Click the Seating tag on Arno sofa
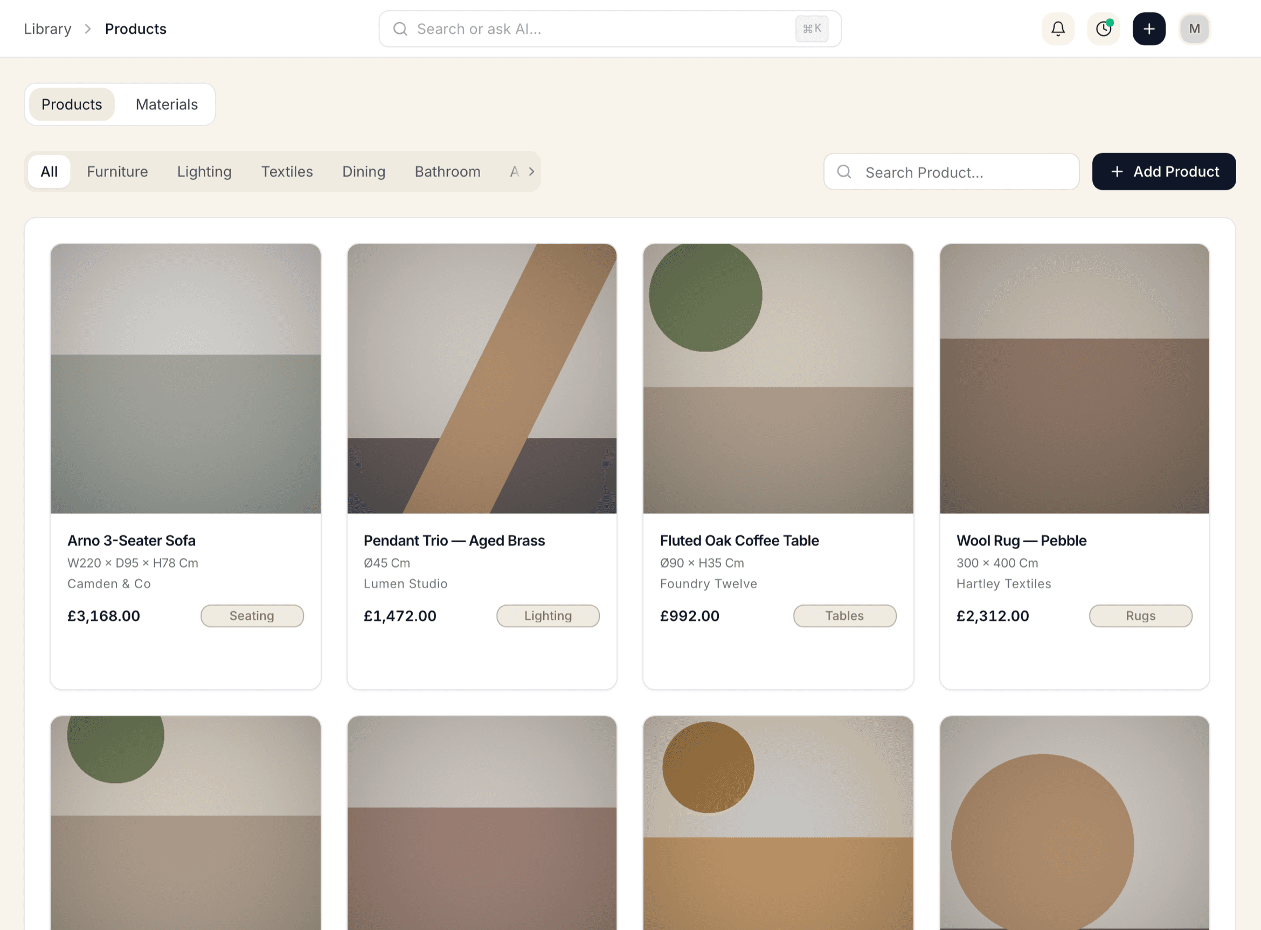This screenshot has height=930, width=1261. [252, 616]
